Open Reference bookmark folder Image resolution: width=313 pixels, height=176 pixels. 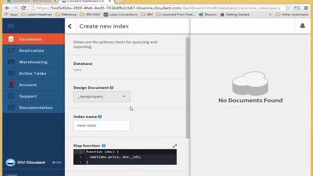[x=66, y=15]
